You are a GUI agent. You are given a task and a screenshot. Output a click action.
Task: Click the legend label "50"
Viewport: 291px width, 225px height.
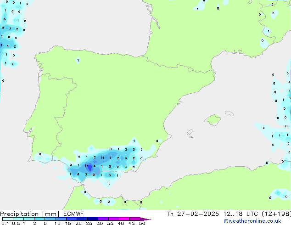point(142,223)
